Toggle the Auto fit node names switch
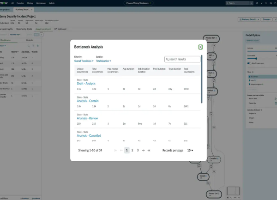This screenshot has height=200, width=277. click(x=249, y=63)
